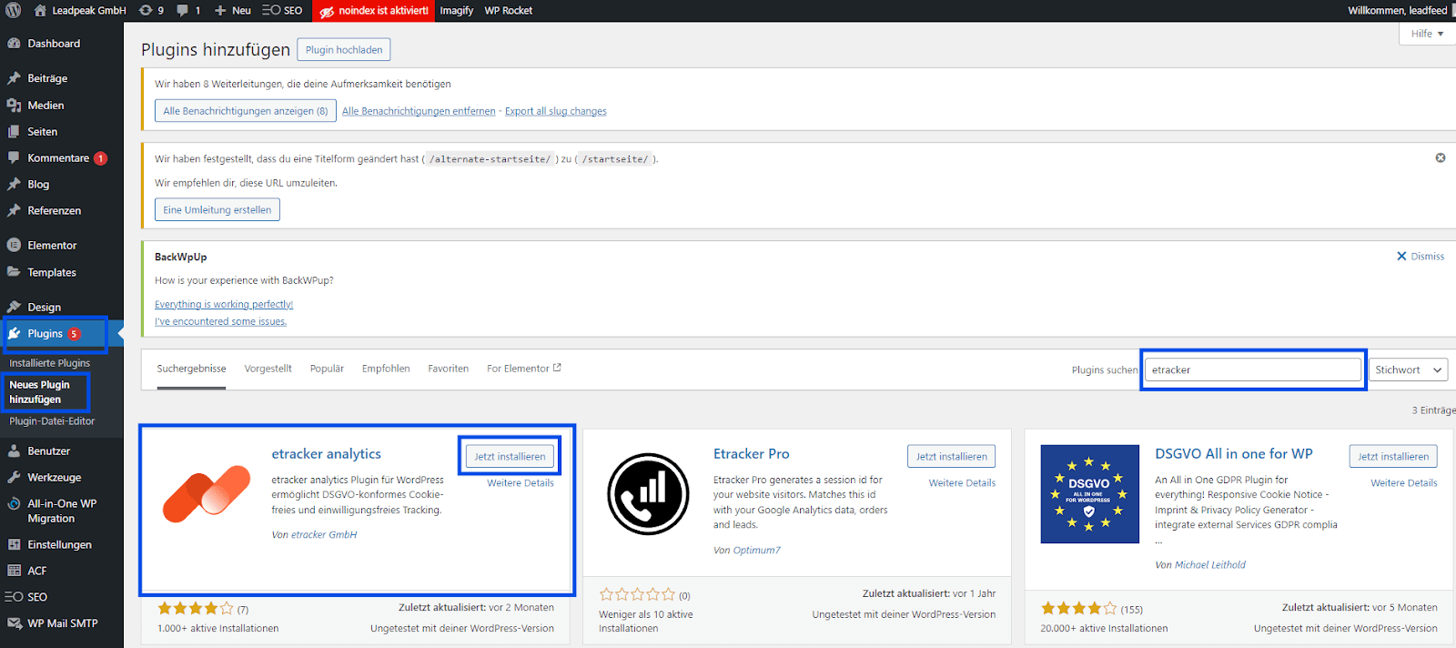Viewport: 1456px width, 648px height.
Task: Click the Dashboard icon in the sidebar
Action: [x=14, y=44]
